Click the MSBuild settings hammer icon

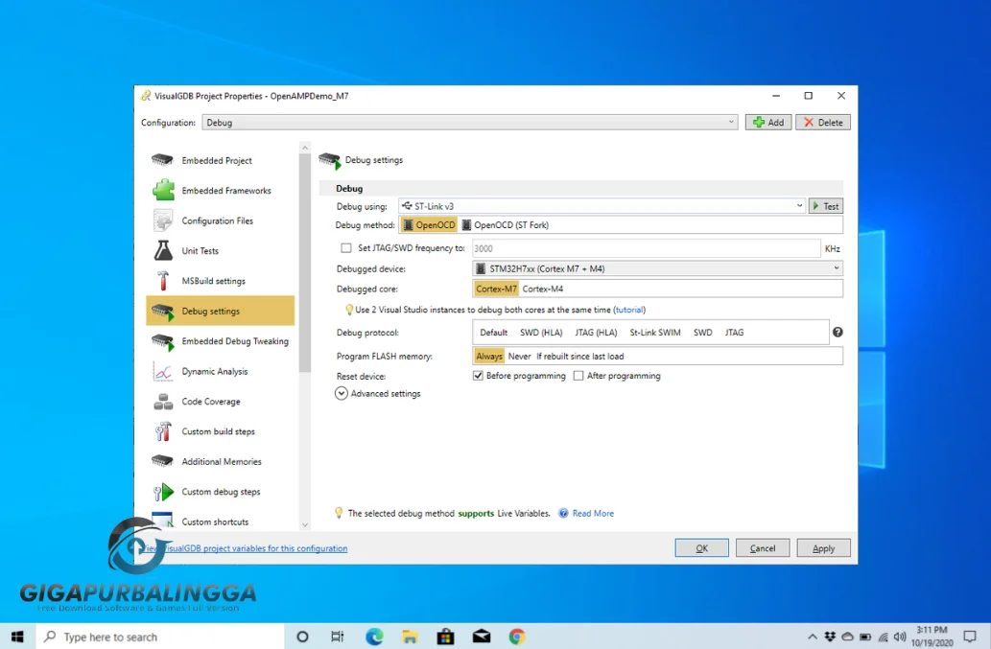click(x=163, y=281)
